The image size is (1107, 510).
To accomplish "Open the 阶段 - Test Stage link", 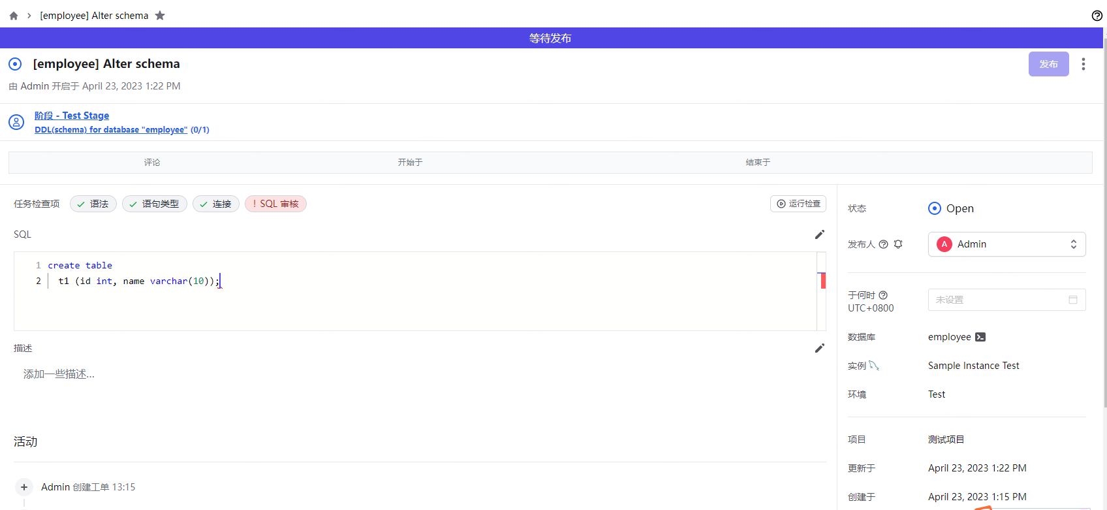I will coord(72,116).
